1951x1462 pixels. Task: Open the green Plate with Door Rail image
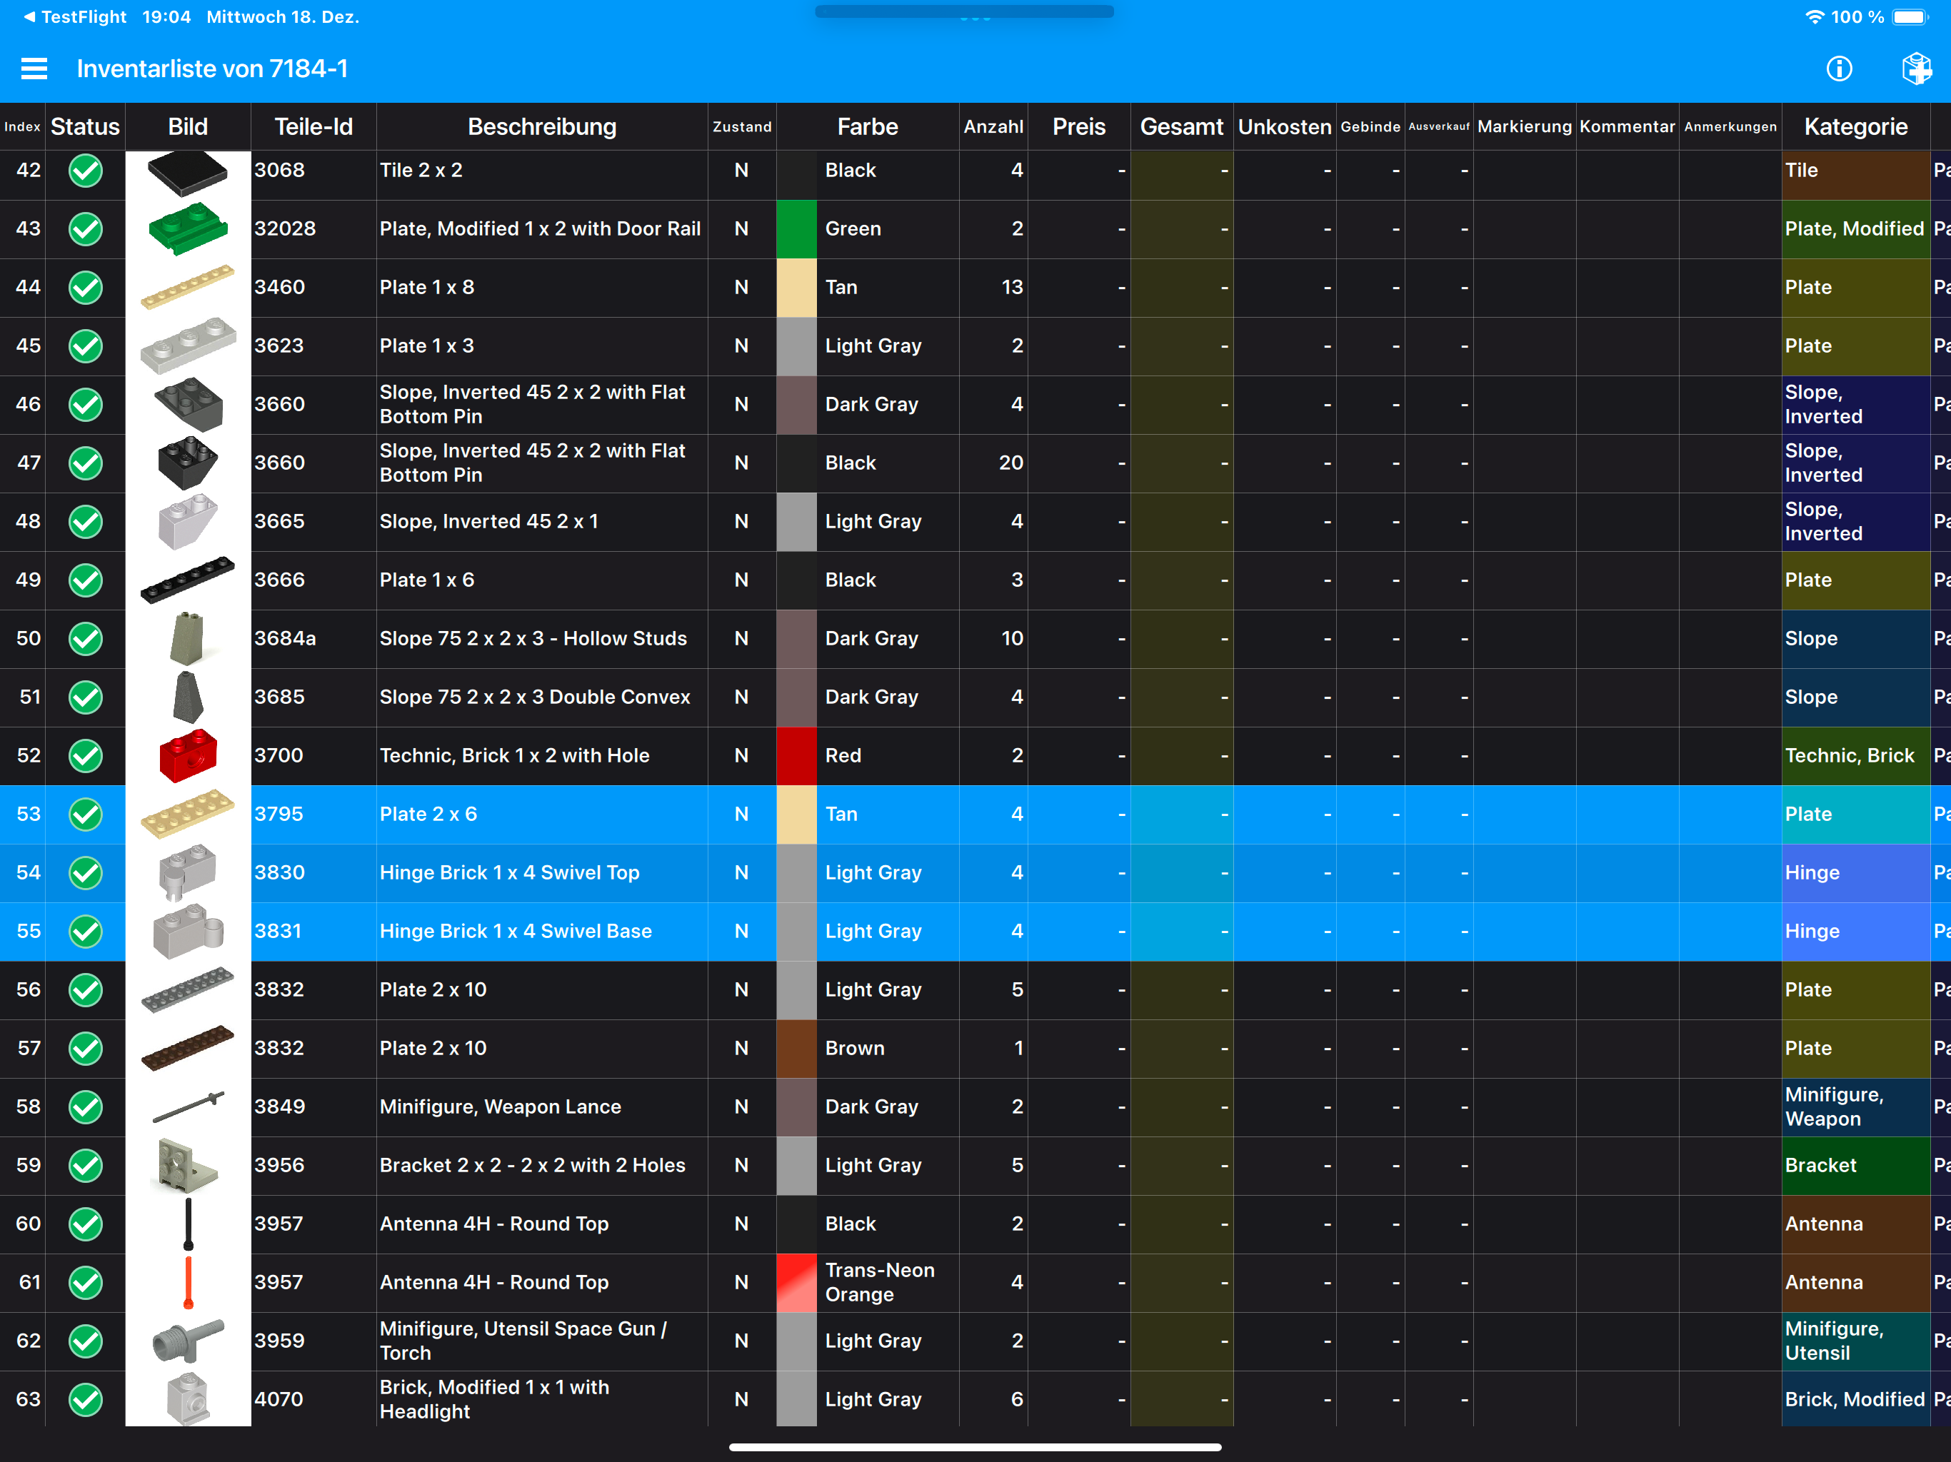(188, 228)
